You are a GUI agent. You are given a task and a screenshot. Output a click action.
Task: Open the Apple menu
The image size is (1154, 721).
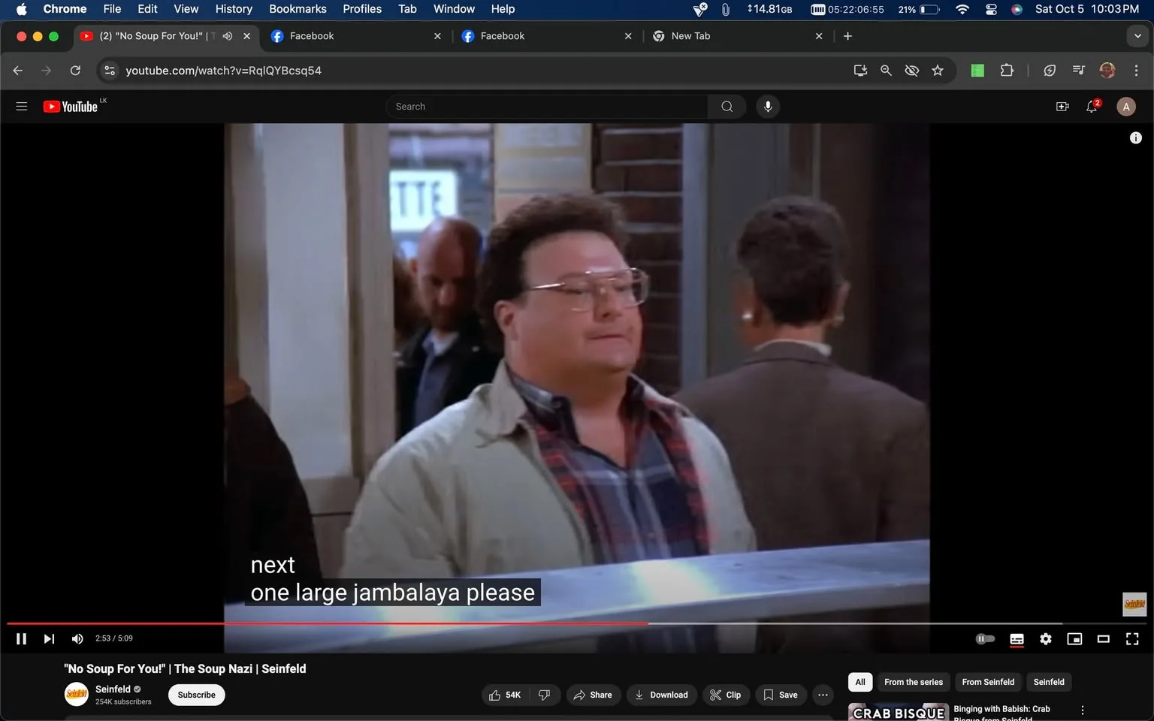21,9
